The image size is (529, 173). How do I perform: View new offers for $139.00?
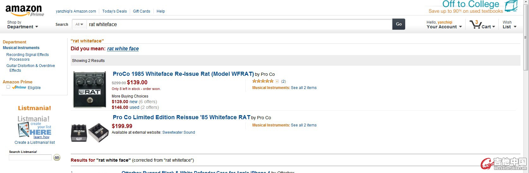[x=134, y=102]
